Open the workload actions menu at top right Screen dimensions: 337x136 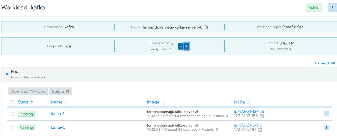point(332,8)
